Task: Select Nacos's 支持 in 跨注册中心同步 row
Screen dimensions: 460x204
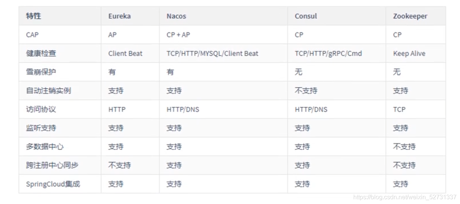Action: 174,165
